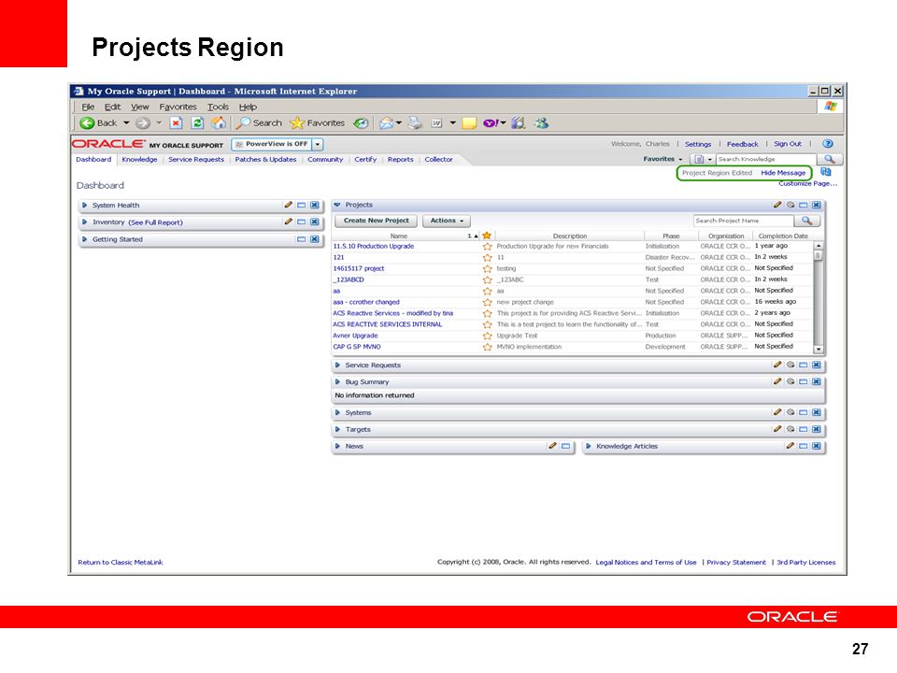The width and height of the screenshot is (897, 673).
Task: Open the See Full Report link
Action: click(155, 222)
